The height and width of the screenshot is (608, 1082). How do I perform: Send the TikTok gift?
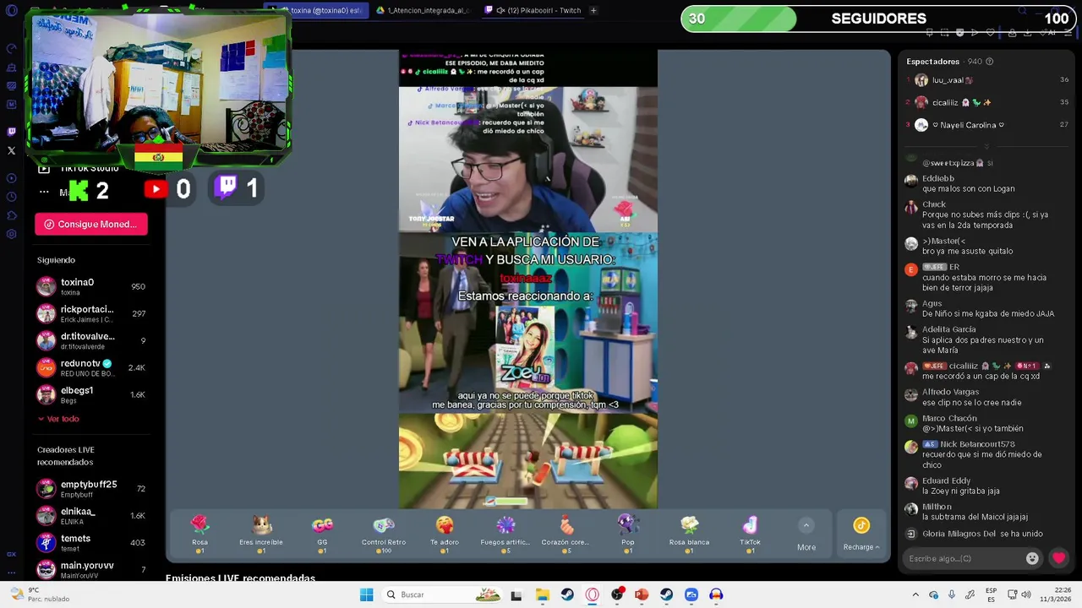[x=750, y=535]
